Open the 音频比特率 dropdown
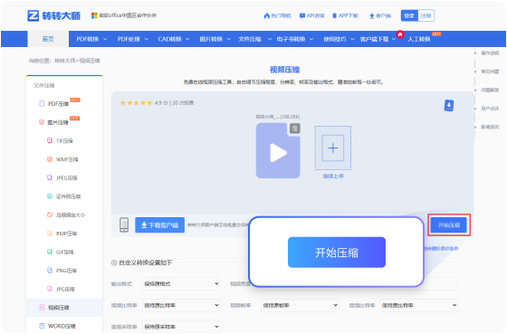This screenshot has height=334, width=507. pyautogui.click(x=419, y=305)
